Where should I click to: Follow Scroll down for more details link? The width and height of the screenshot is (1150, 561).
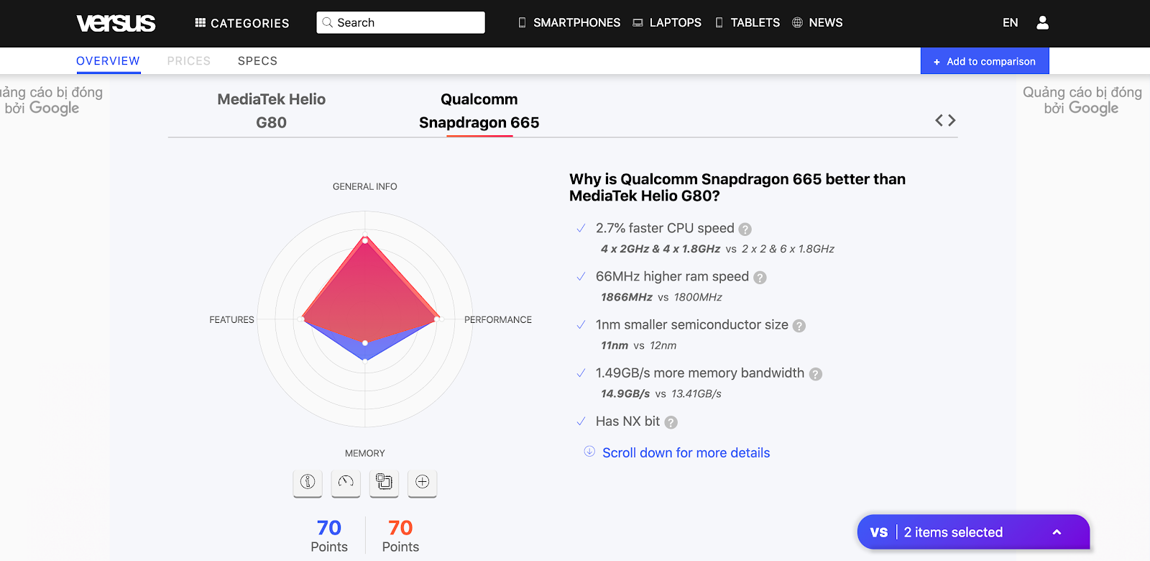[686, 452]
